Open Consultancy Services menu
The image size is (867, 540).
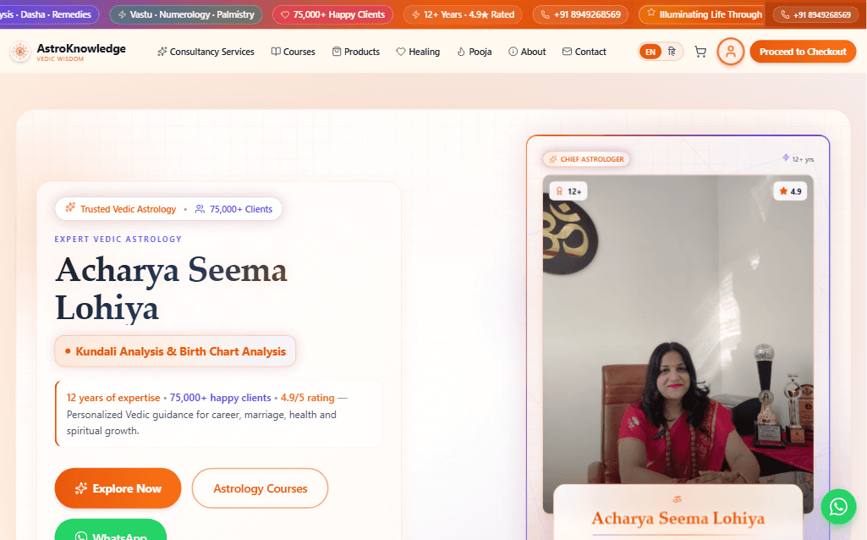(x=206, y=52)
